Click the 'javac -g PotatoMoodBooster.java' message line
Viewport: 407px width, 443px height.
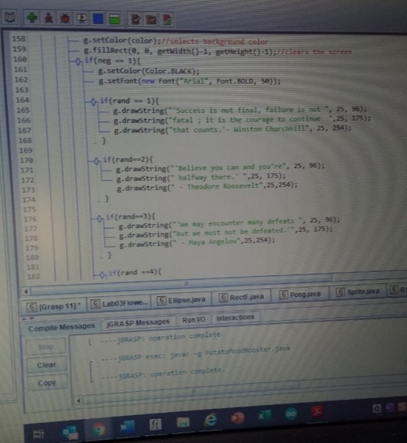(x=195, y=353)
